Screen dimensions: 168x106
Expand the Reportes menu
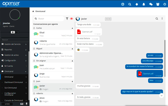click(14, 49)
